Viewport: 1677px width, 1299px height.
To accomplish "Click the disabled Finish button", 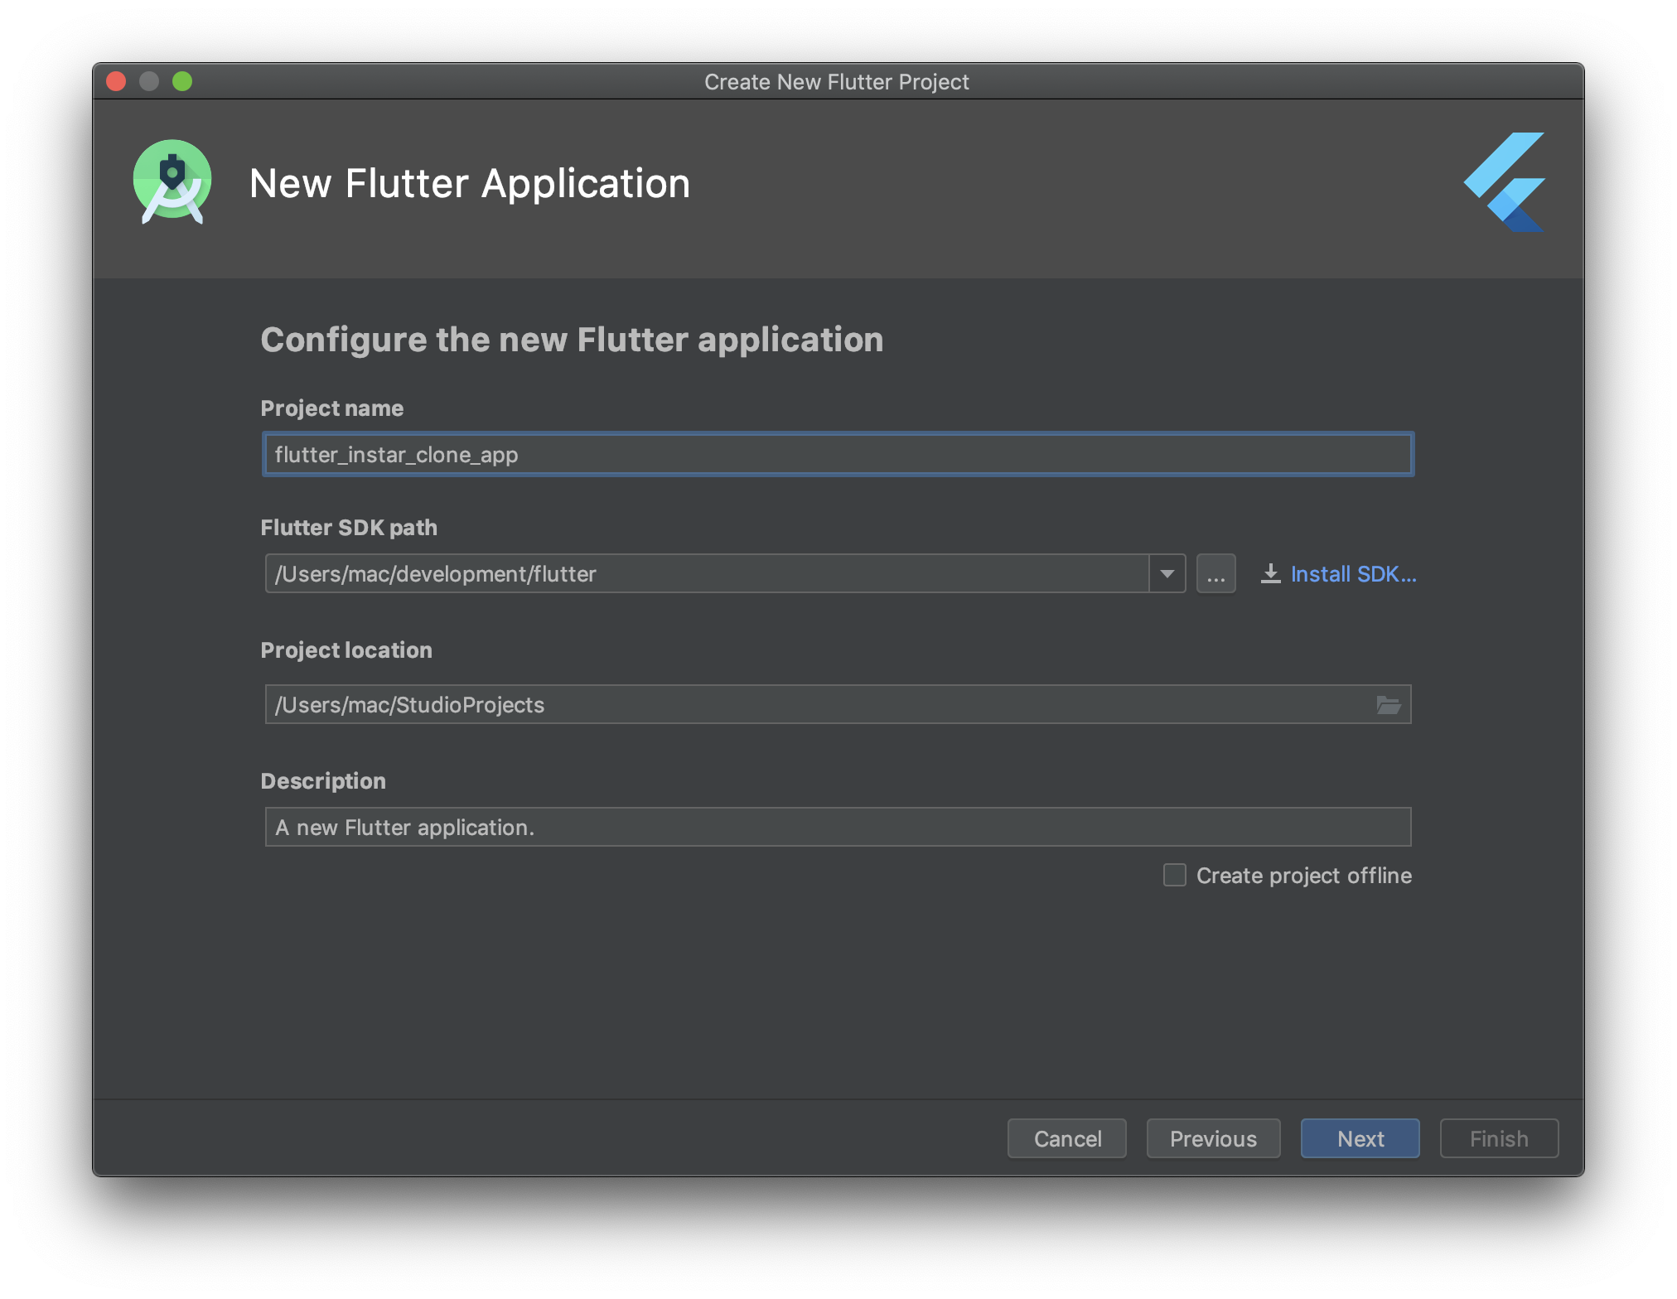I will coord(1498,1138).
